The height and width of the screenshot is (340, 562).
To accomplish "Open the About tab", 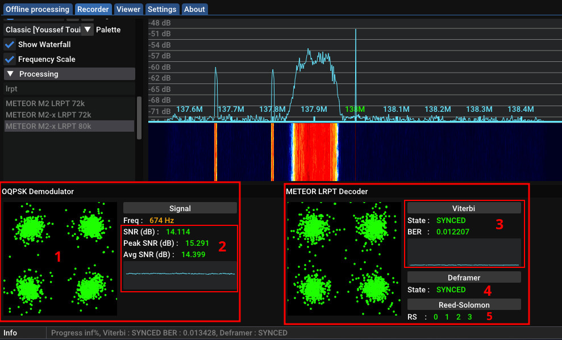I will [x=194, y=9].
